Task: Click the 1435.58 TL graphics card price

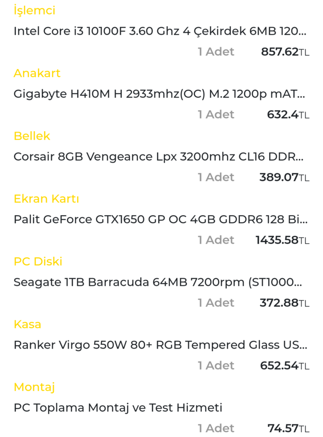Action: pyautogui.click(x=282, y=240)
